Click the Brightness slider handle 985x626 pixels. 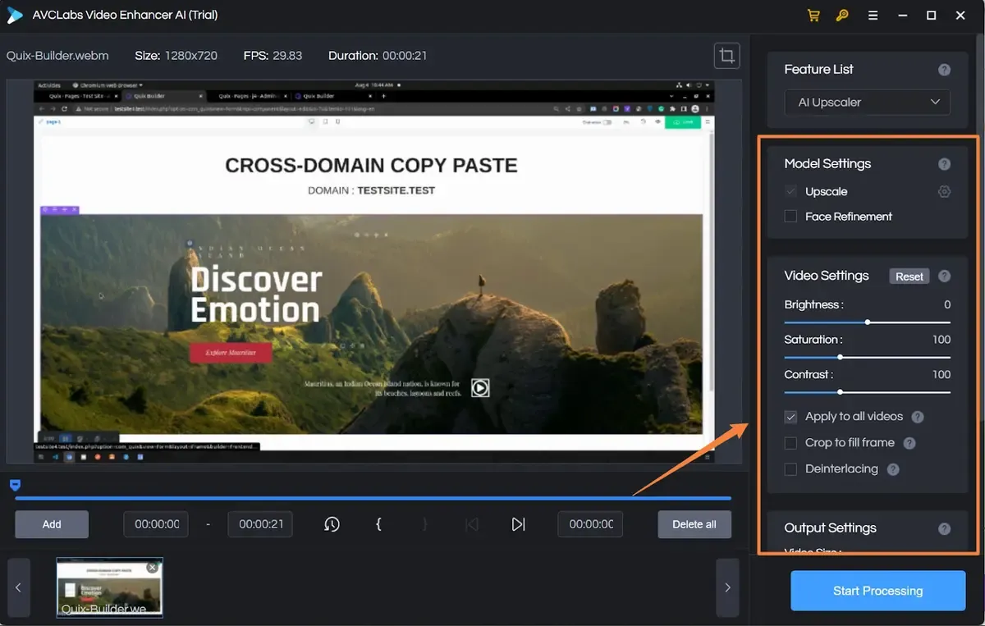(x=868, y=322)
